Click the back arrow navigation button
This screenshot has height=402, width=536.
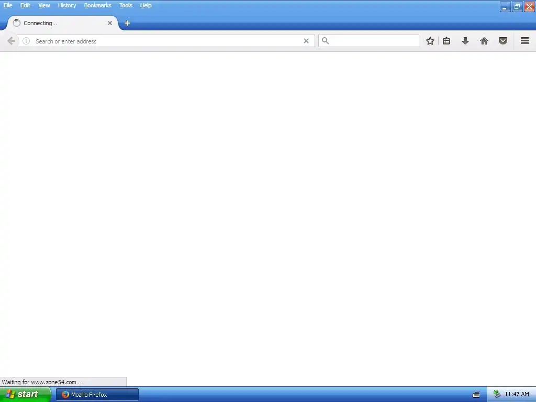click(x=11, y=41)
